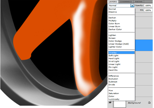Image resolution: width=154 pixels, height=108 pixels.
Task: Choose the Darker Color blend mode
Action: (x=115, y=29)
